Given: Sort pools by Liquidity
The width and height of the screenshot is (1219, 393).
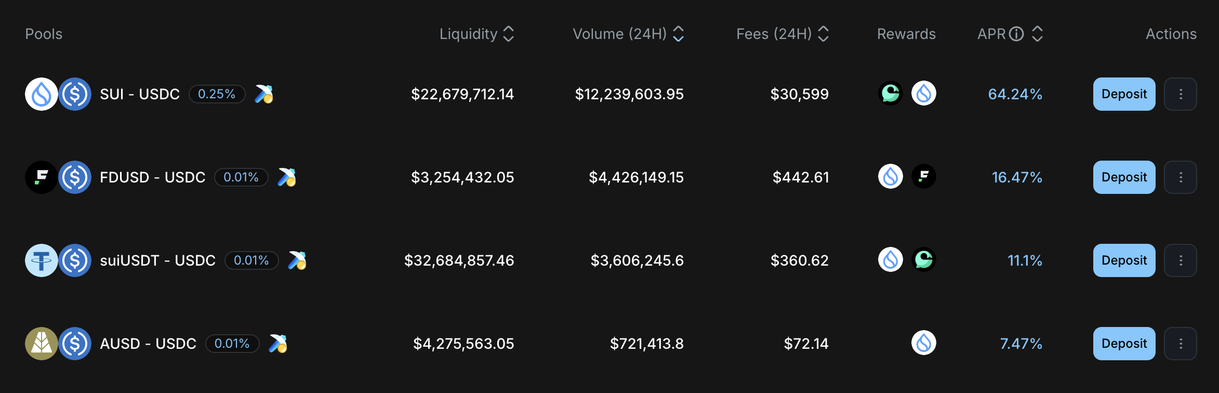Looking at the screenshot, I should (x=508, y=34).
